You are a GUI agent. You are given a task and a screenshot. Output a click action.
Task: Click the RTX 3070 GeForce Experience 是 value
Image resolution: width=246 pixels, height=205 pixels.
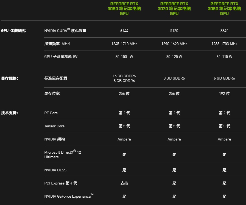pos(174,196)
